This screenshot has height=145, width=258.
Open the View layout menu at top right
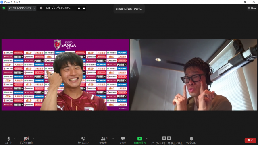click(x=252, y=8)
